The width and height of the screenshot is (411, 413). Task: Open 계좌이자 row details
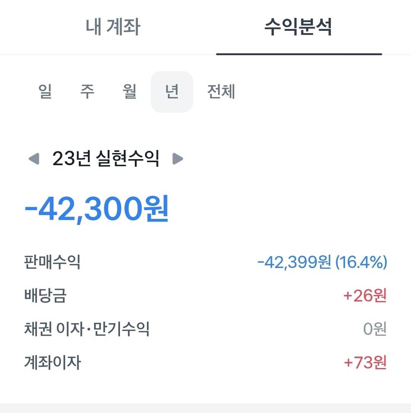click(205, 362)
